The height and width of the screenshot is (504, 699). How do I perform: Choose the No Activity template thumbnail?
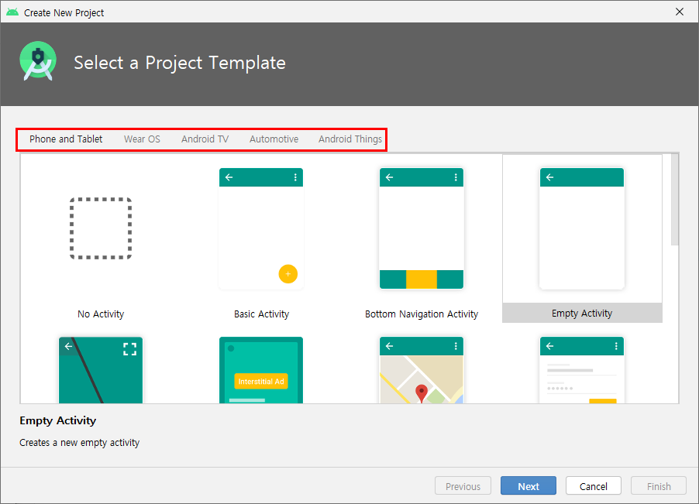coord(101,228)
